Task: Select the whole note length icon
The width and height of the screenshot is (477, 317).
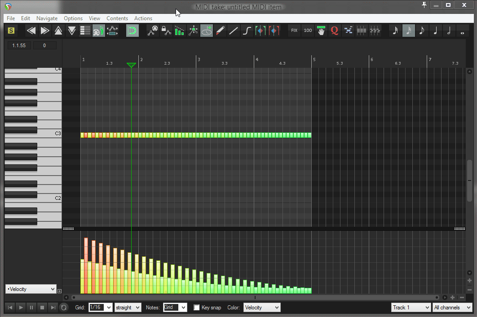Action: (x=462, y=31)
